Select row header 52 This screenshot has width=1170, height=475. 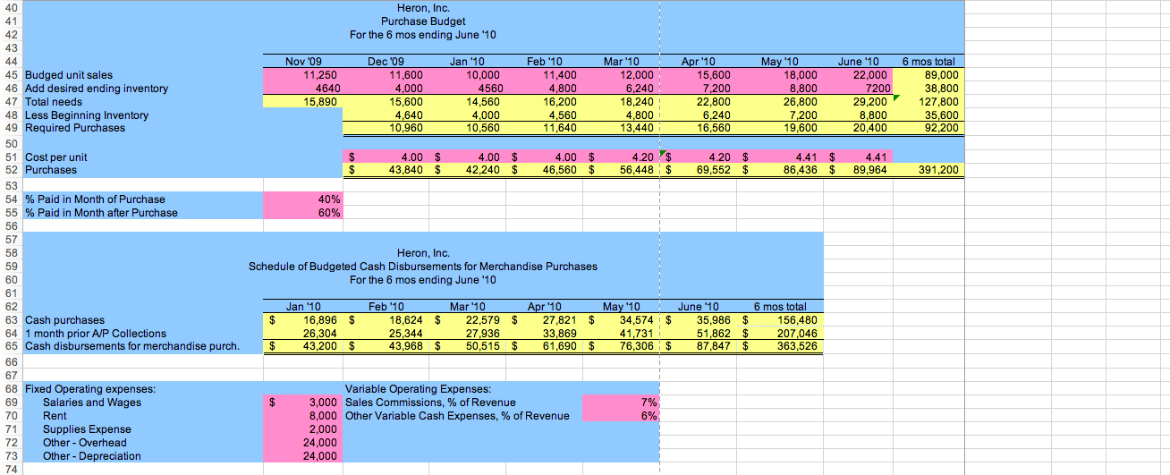12,169
